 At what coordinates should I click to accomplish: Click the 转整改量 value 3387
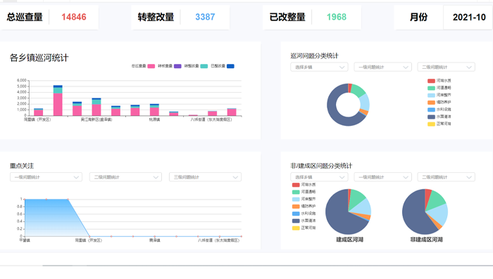click(205, 17)
